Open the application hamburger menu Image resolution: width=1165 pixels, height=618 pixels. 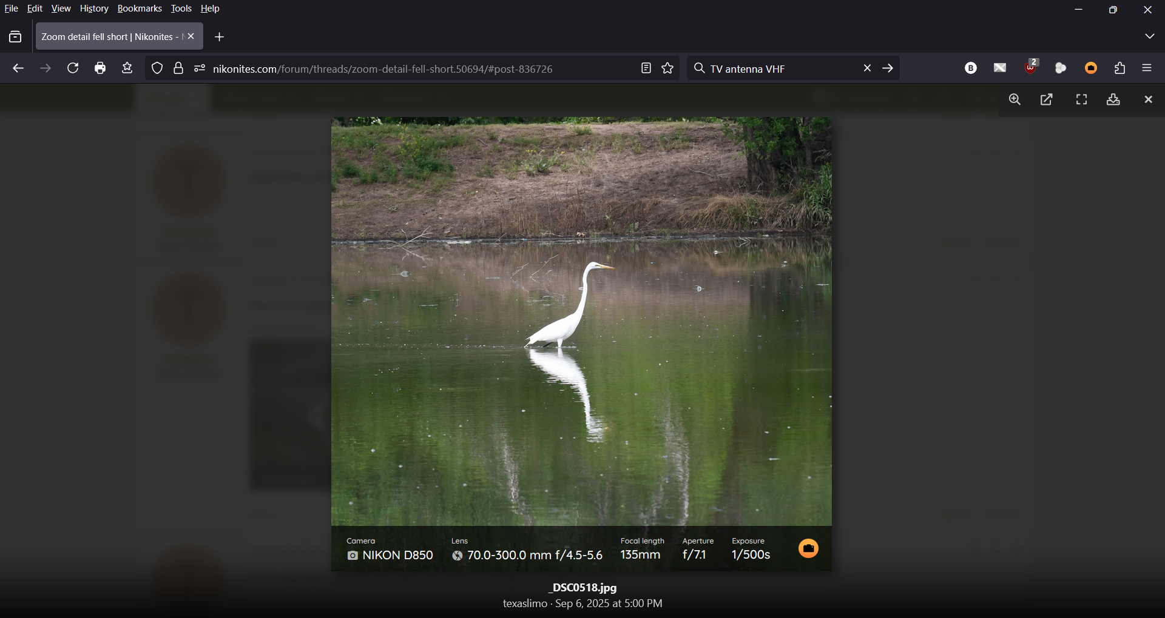pyautogui.click(x=1147, y=68)
